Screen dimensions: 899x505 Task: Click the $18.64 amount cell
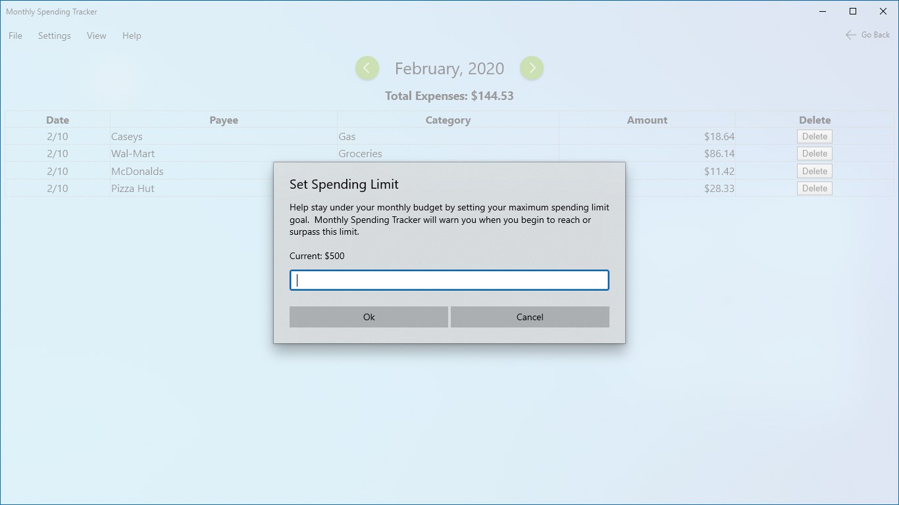click(x=647, y=137)
